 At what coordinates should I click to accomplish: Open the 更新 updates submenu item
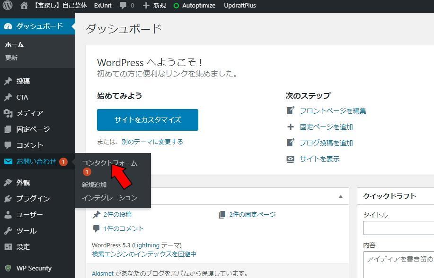(11, 58)
